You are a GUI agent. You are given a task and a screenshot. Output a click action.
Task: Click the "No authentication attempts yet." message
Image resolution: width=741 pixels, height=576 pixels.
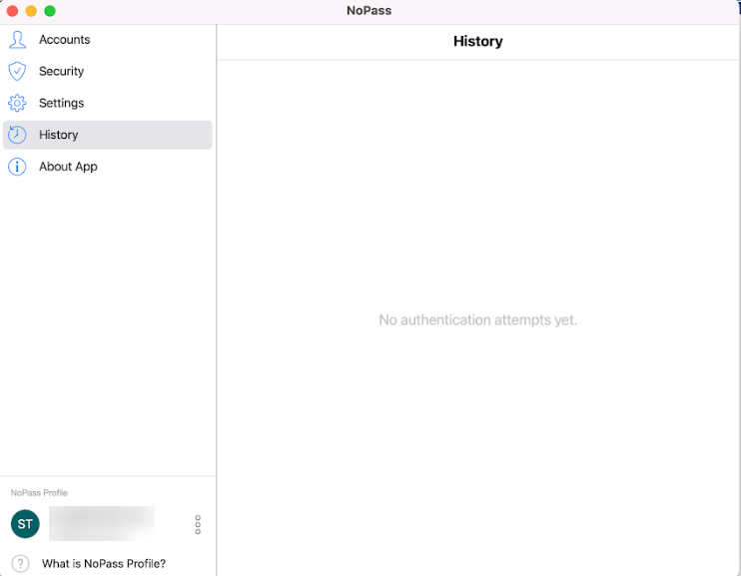[x=478, y=320]
